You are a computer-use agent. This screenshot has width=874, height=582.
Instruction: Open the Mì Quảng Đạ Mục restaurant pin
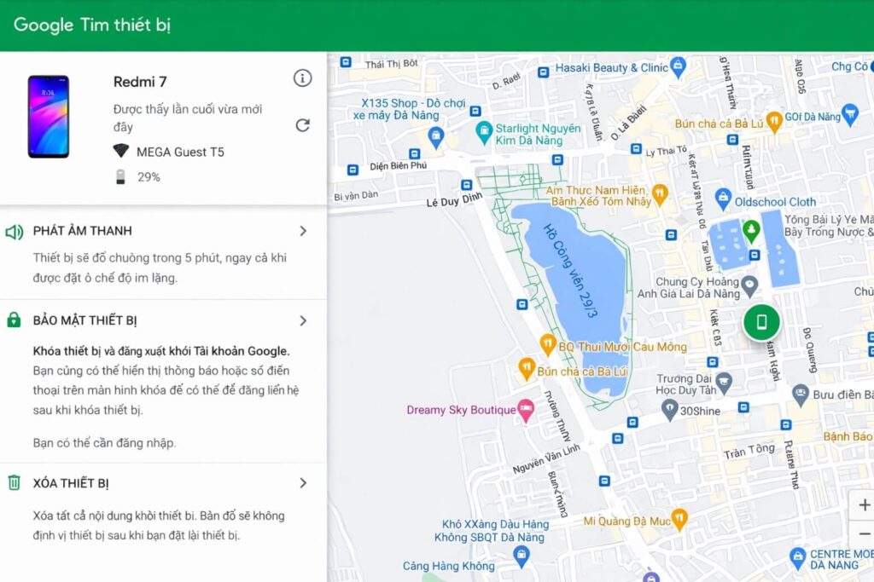click(x=679, y=517)
